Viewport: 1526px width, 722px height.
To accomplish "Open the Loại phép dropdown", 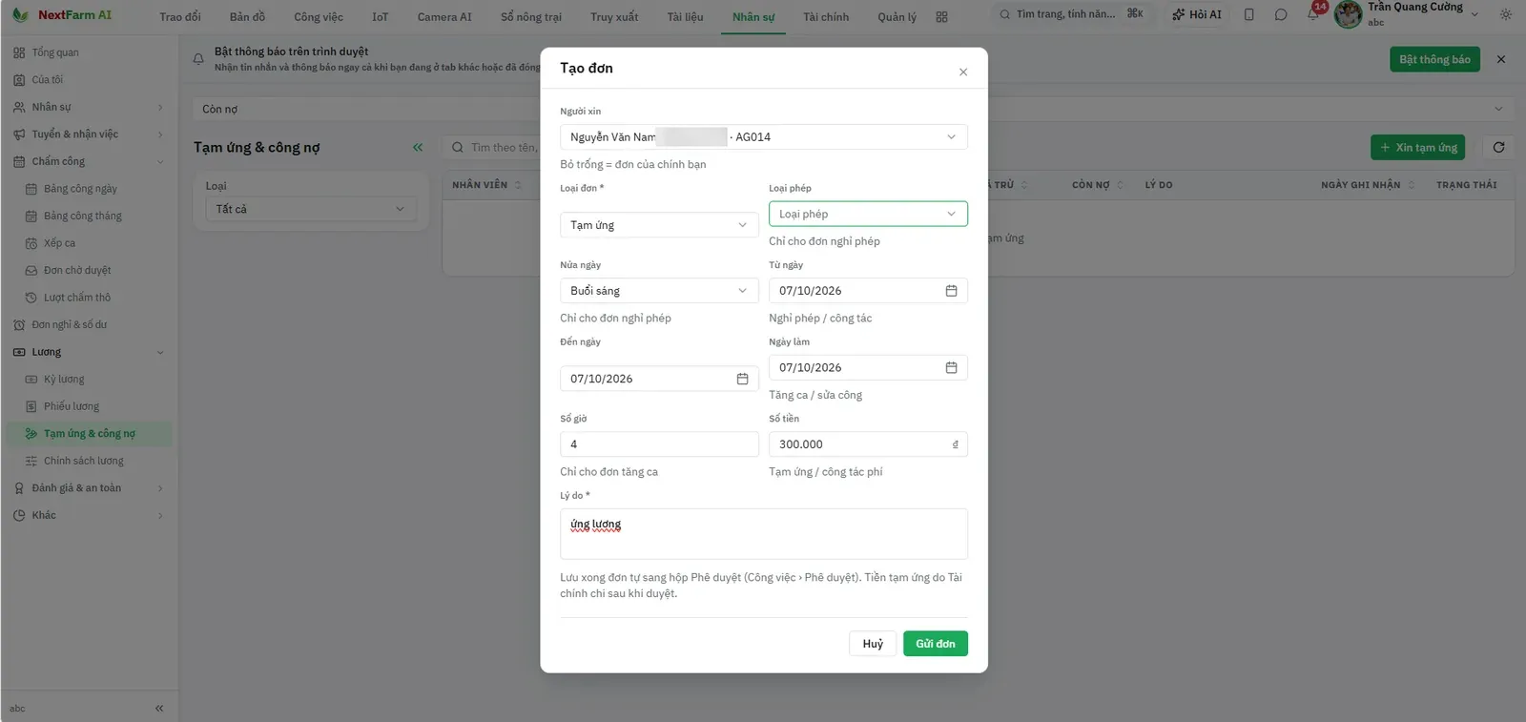I will tap(868, 214).
